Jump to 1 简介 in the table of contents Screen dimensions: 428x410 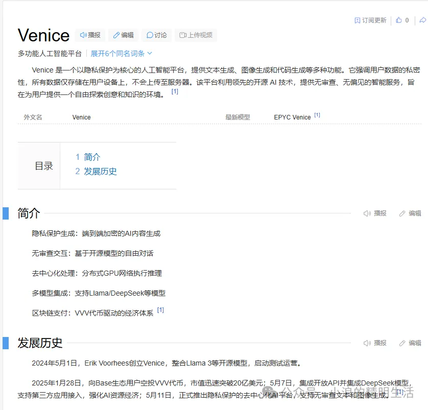point(88,157)
